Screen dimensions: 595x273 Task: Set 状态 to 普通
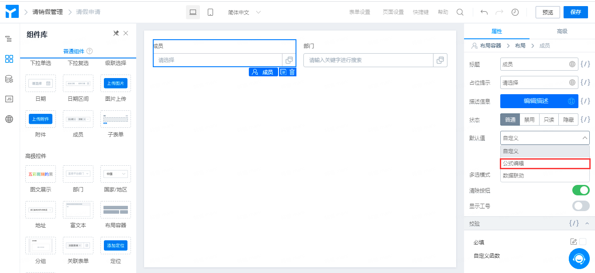pyautogui.click(x=510, y=119)
